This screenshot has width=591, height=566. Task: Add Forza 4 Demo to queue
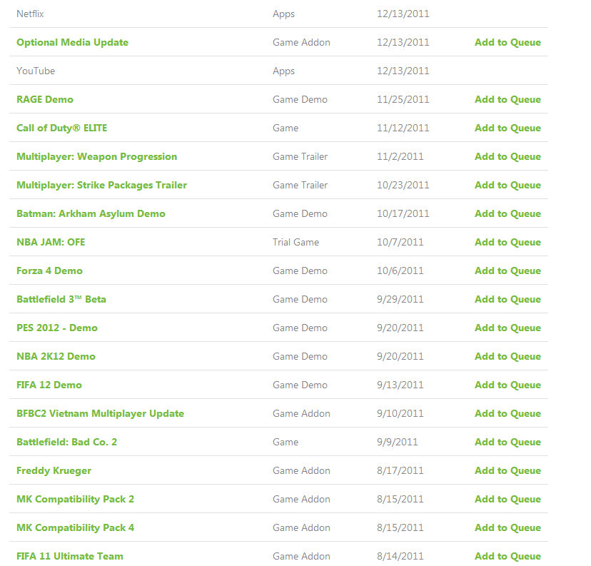tap(507, 271)
